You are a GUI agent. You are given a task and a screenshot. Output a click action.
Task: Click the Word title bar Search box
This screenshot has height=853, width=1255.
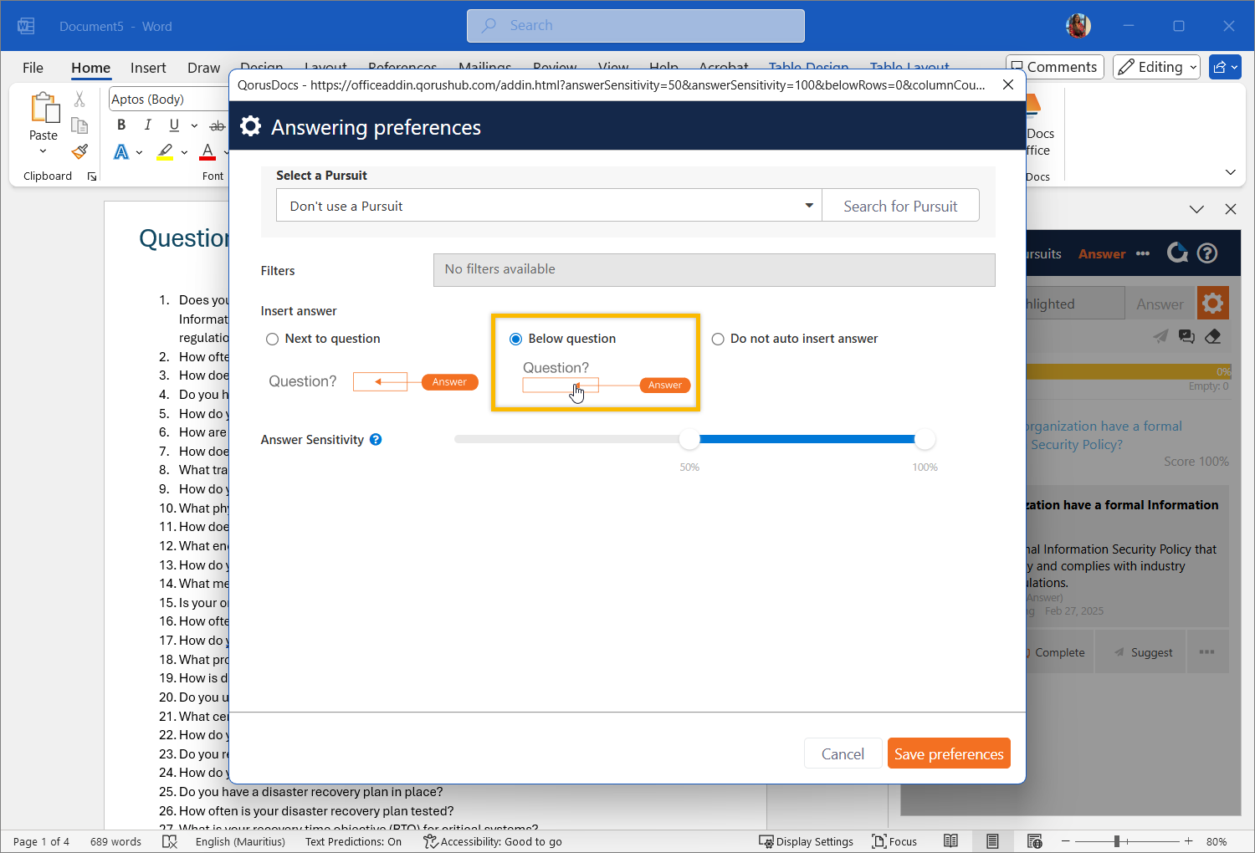pos(636,26)
